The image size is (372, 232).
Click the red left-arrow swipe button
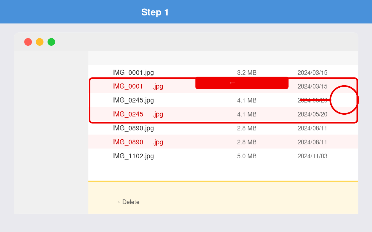pos(242,83)
